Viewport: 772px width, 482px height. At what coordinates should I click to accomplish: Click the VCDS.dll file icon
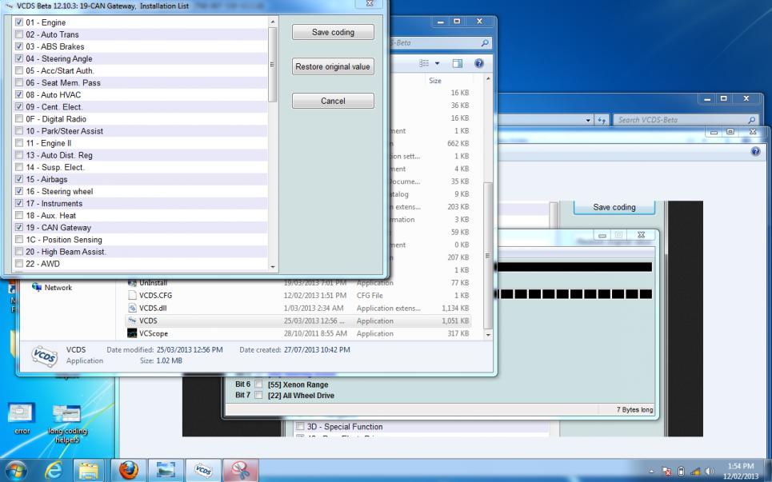point(132,308)
